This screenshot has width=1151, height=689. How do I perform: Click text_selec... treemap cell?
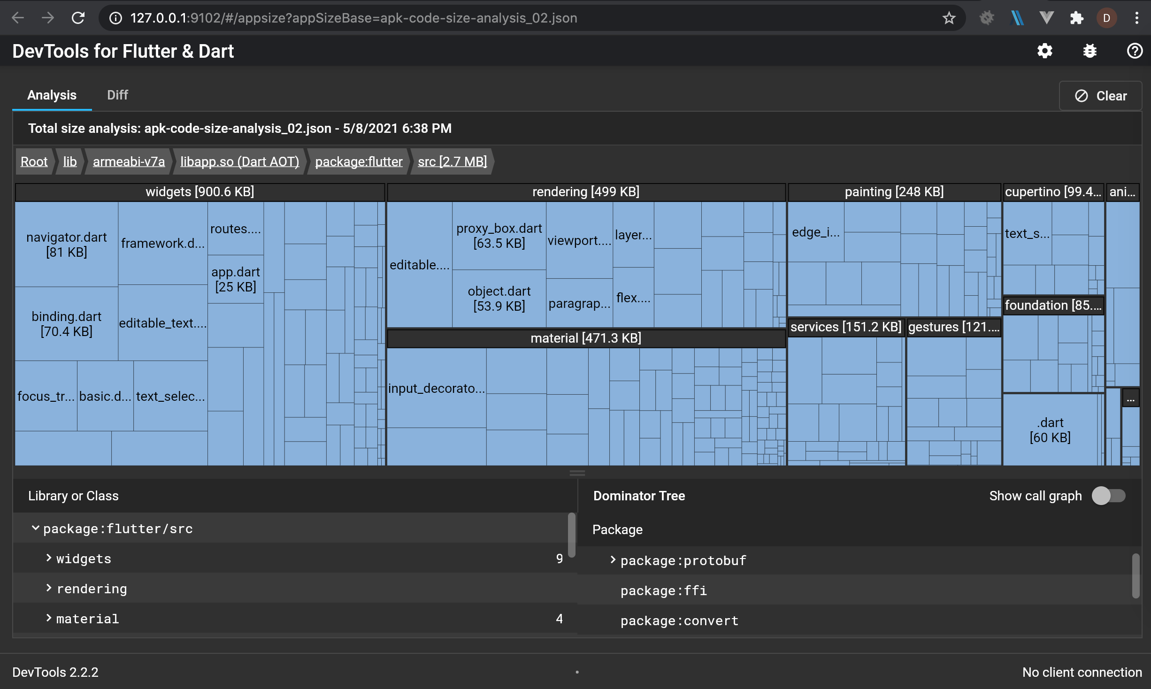(x=170, y=396)
